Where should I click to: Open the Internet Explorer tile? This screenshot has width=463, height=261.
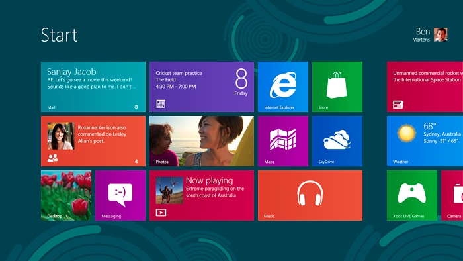coord(283,87)
